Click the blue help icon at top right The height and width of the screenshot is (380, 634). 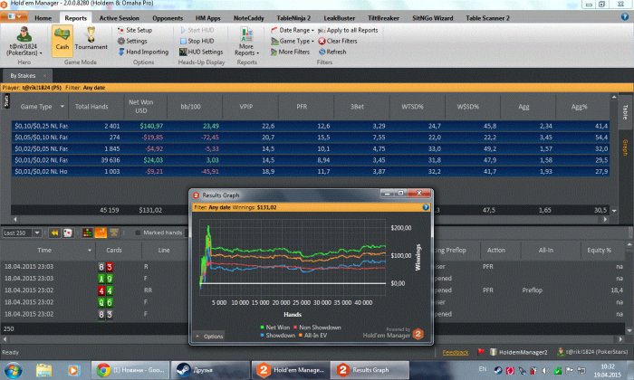pyautogui.click(x=625, y=17)
